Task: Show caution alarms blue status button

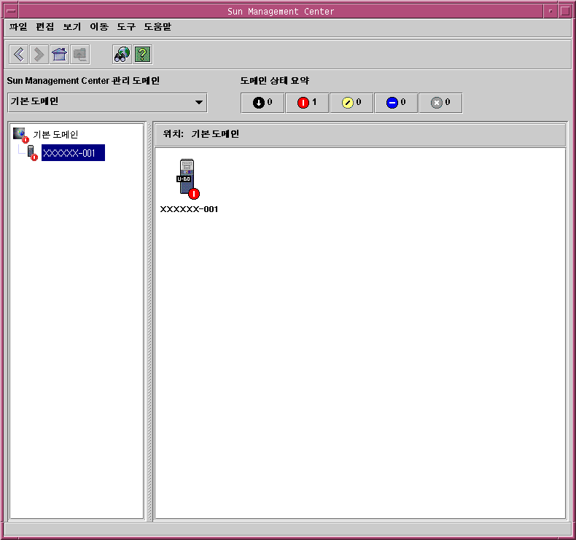Action: [x=396, y=103]
